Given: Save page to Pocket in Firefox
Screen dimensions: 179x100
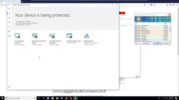Looking at the screenshot, I should (151, 5).
